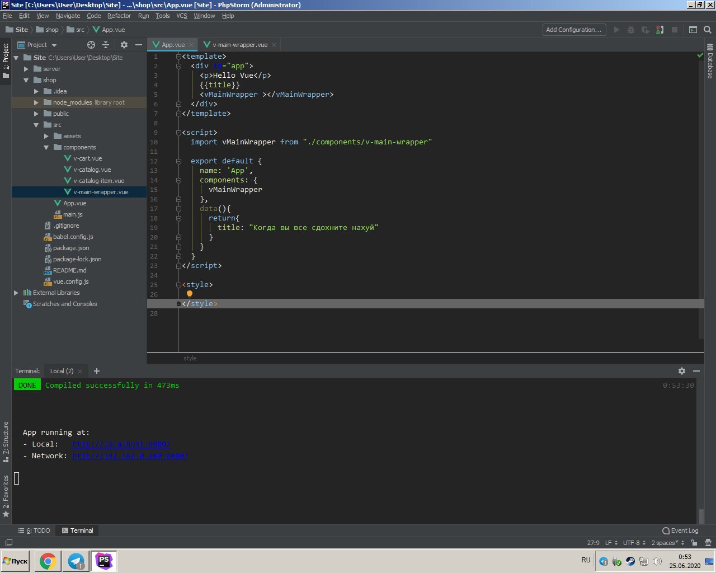This screenshot has width=716, height=573.
Task: Open the 192.168.0.100:8080 network link
Action: (130, 456)
